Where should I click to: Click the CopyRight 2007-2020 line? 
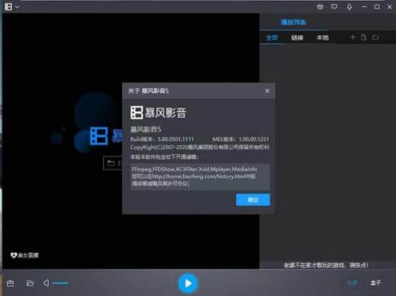[200, 147]
